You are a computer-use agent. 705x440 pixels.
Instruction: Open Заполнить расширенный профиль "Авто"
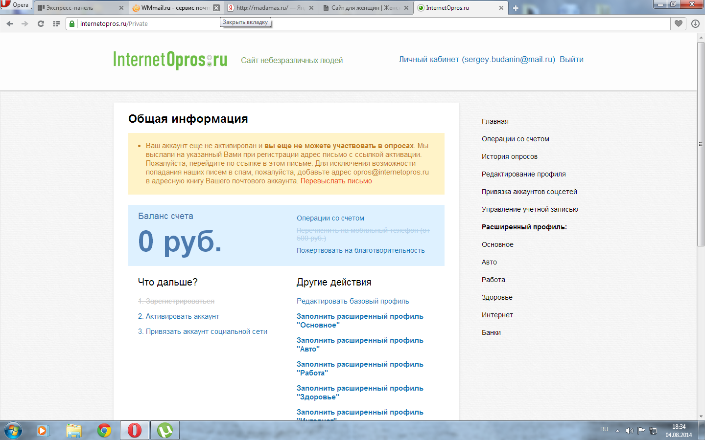[360, 345]
